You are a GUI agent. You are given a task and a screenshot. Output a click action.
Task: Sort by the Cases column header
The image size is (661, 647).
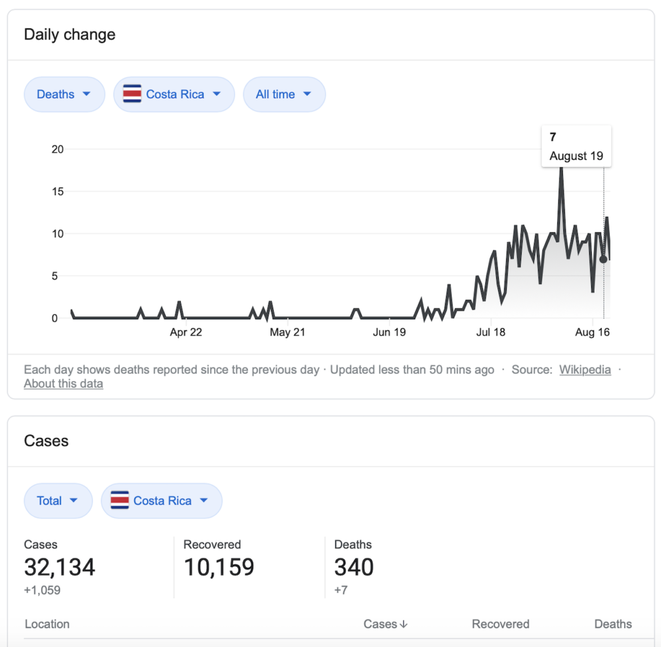click(380, 624)
